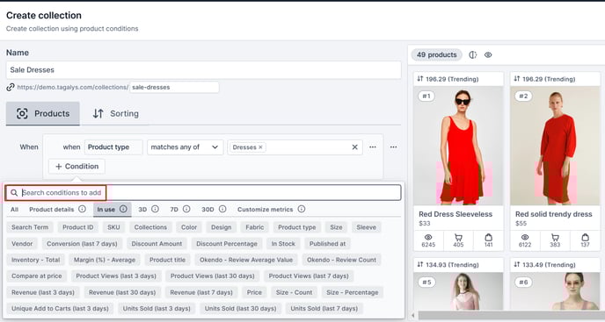Add the Color condition
Image resolution: width=605 pixels, height=322 pixels.
click(x=189, y=227)
